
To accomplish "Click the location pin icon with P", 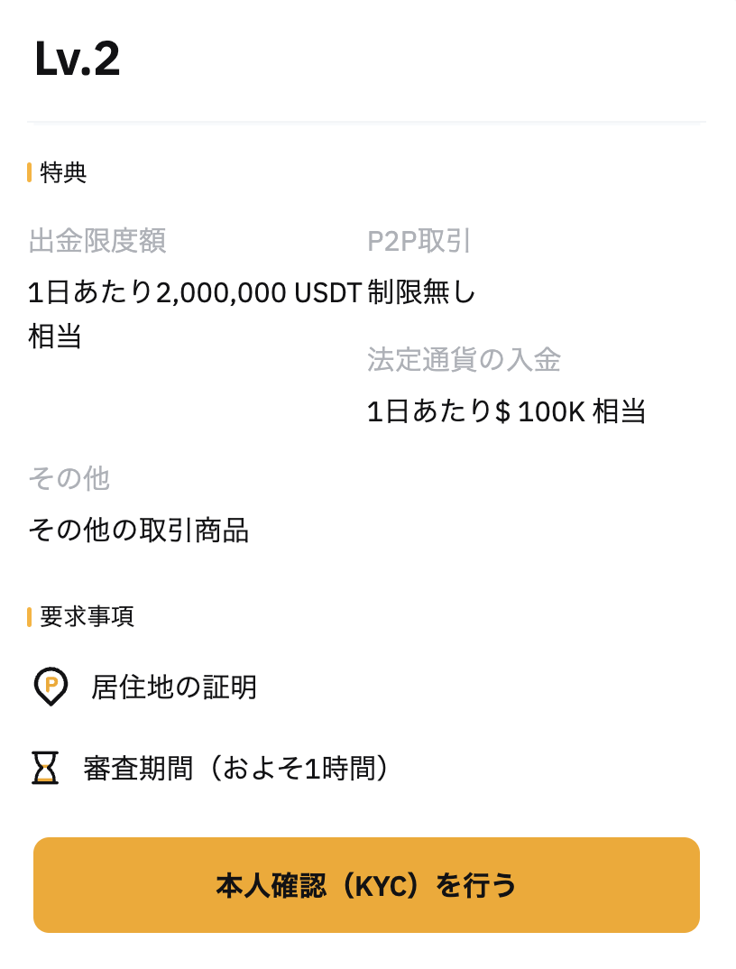I will point(50,686).
